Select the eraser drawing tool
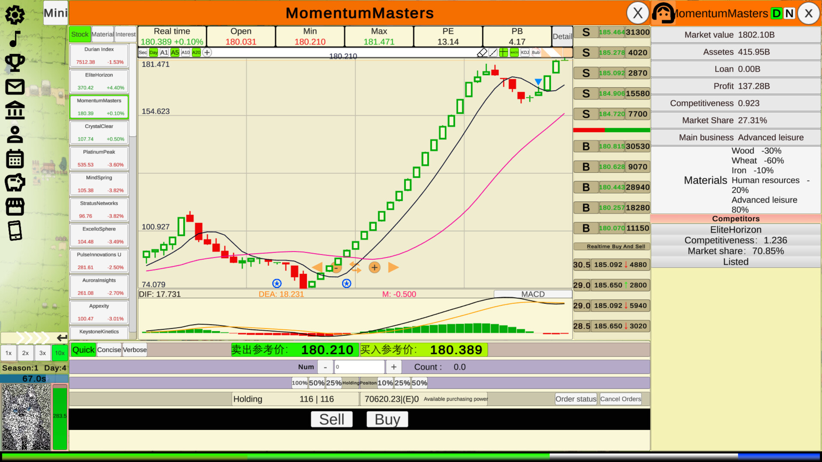 click(482, 53)
